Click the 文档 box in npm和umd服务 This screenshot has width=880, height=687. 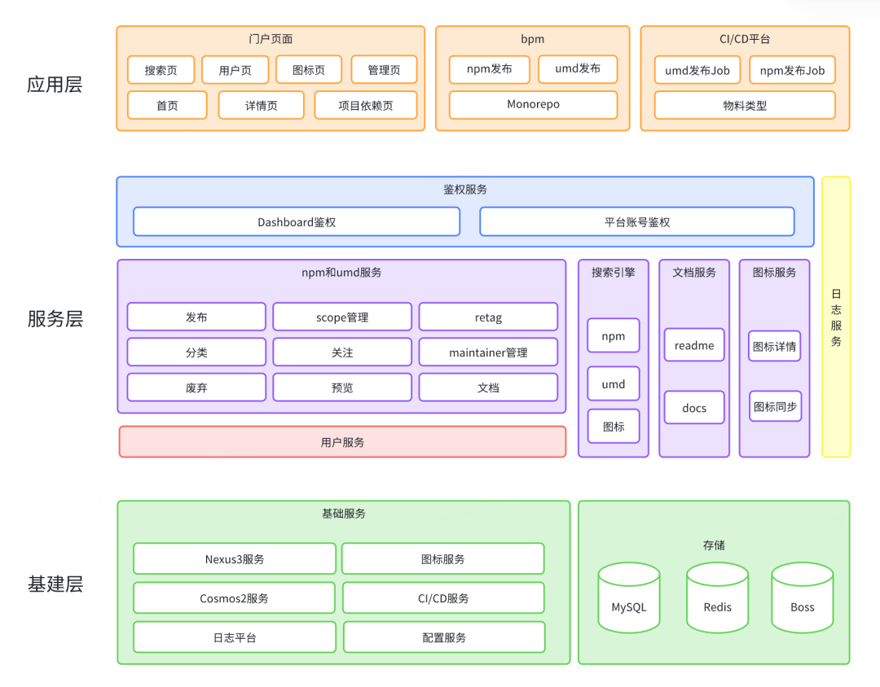click(488, 387)
